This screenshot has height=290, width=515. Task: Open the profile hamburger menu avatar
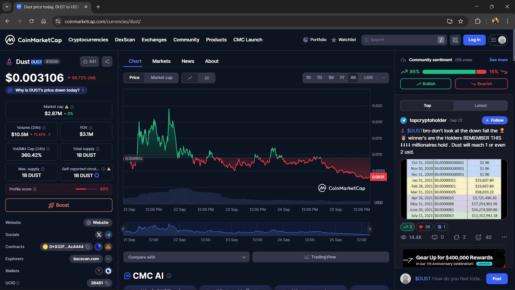coord(498,40)
